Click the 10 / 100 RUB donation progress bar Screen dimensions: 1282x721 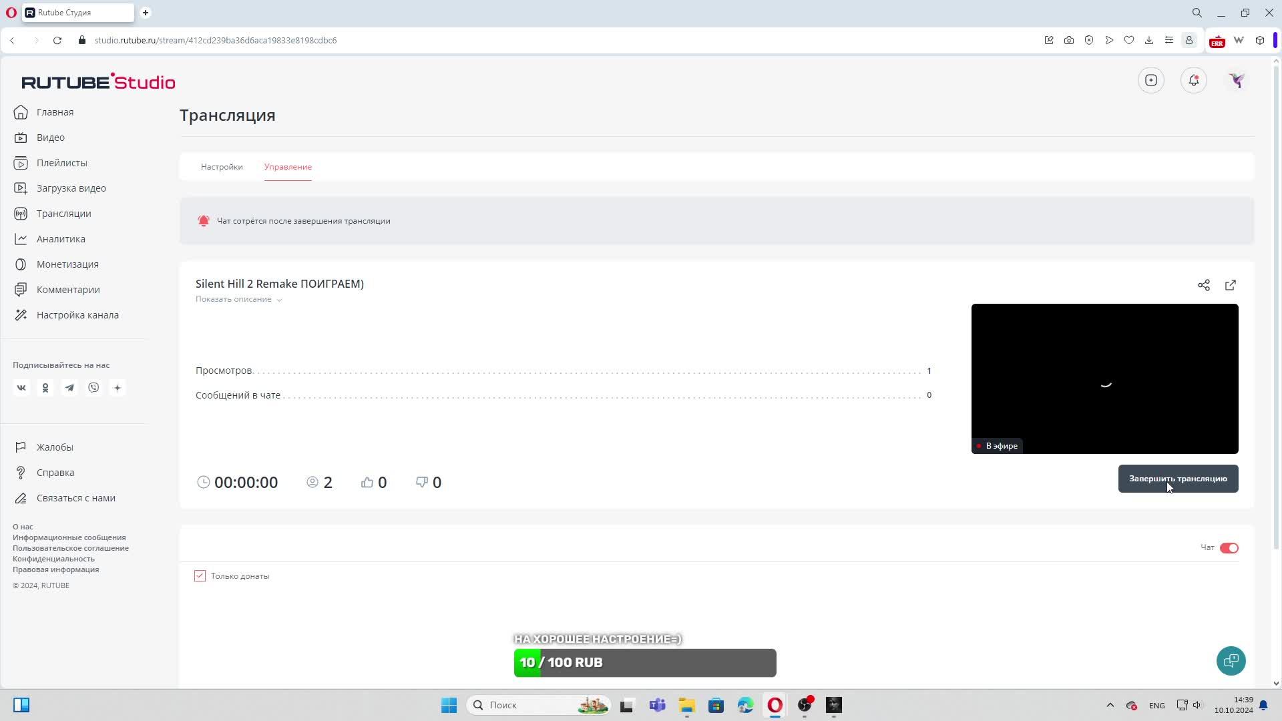point(644,662)
